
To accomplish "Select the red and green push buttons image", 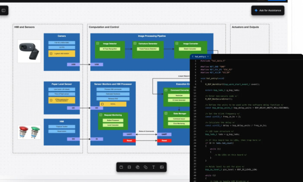I will [29, 132].
